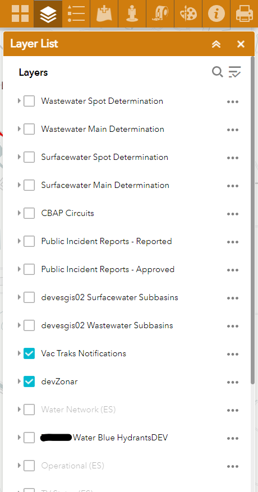The width and height of the screenshot is (258, 492).
Task: Select the Layer List toolbar button
Action: (48, 14)
